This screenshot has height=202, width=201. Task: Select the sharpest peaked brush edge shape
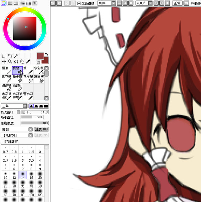(x=31, y=106)
